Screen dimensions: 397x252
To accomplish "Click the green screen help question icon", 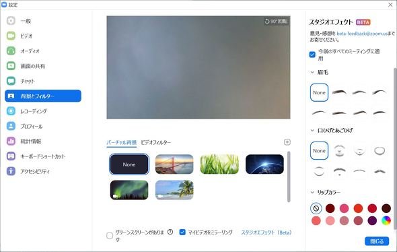I will pos(170,232).
